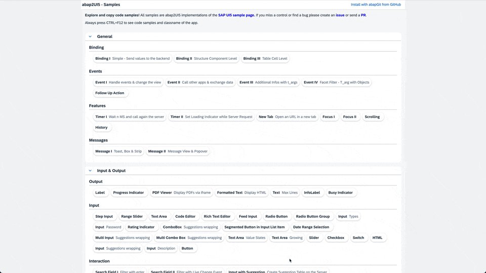Open the InfoLabel sample
The height and width of the screenshot is (273, 486).
pyautogui.click(x=312, y=192)
